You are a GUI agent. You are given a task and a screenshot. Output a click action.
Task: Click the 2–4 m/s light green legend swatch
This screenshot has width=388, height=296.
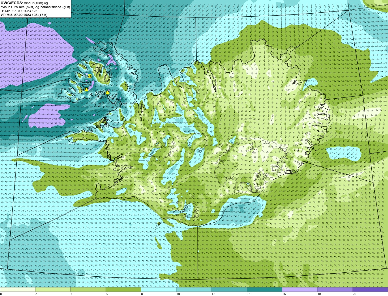(53, 289)
